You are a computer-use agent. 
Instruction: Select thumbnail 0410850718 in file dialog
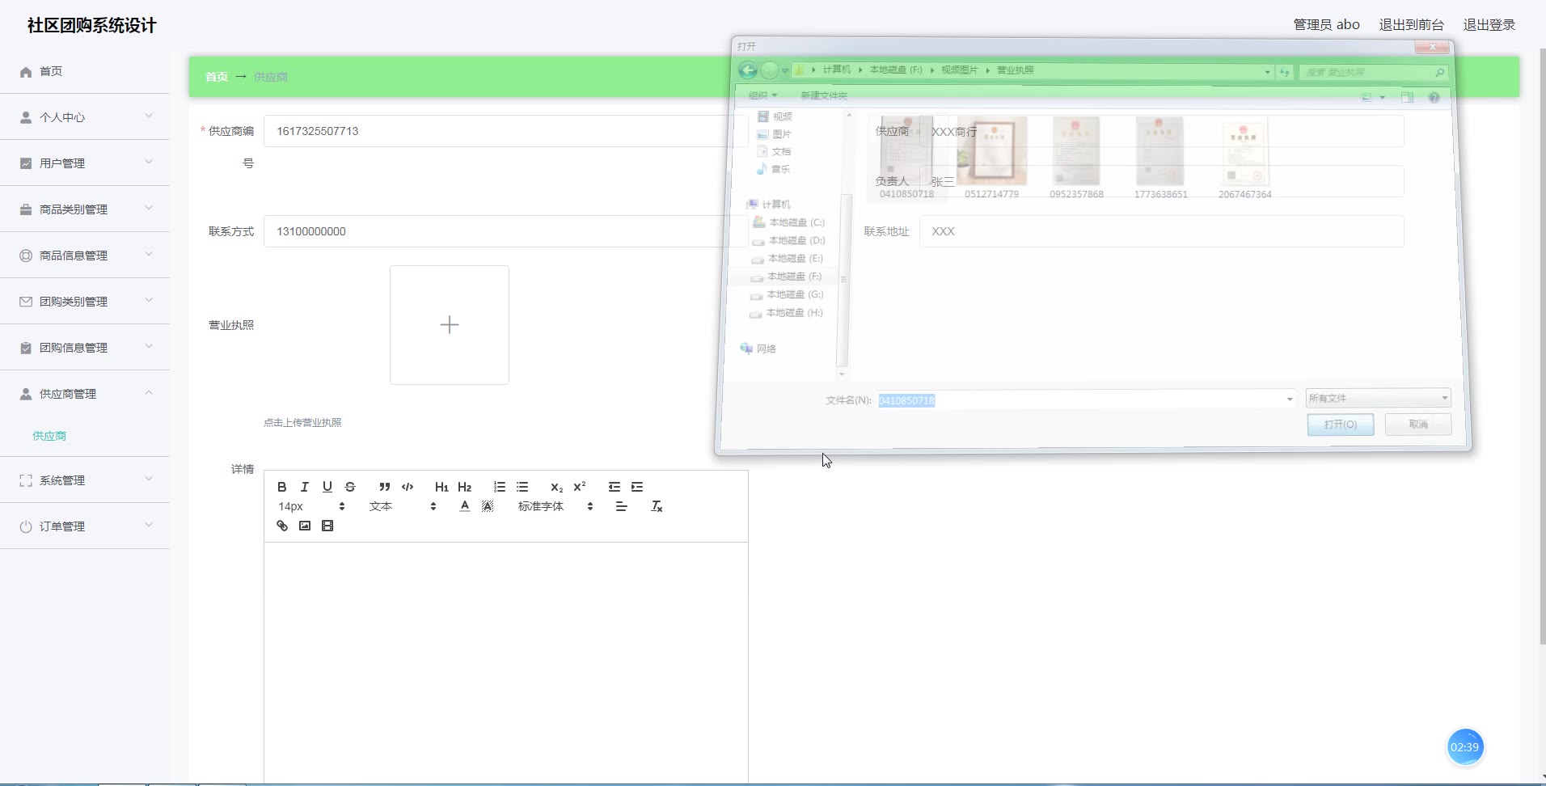906,158
